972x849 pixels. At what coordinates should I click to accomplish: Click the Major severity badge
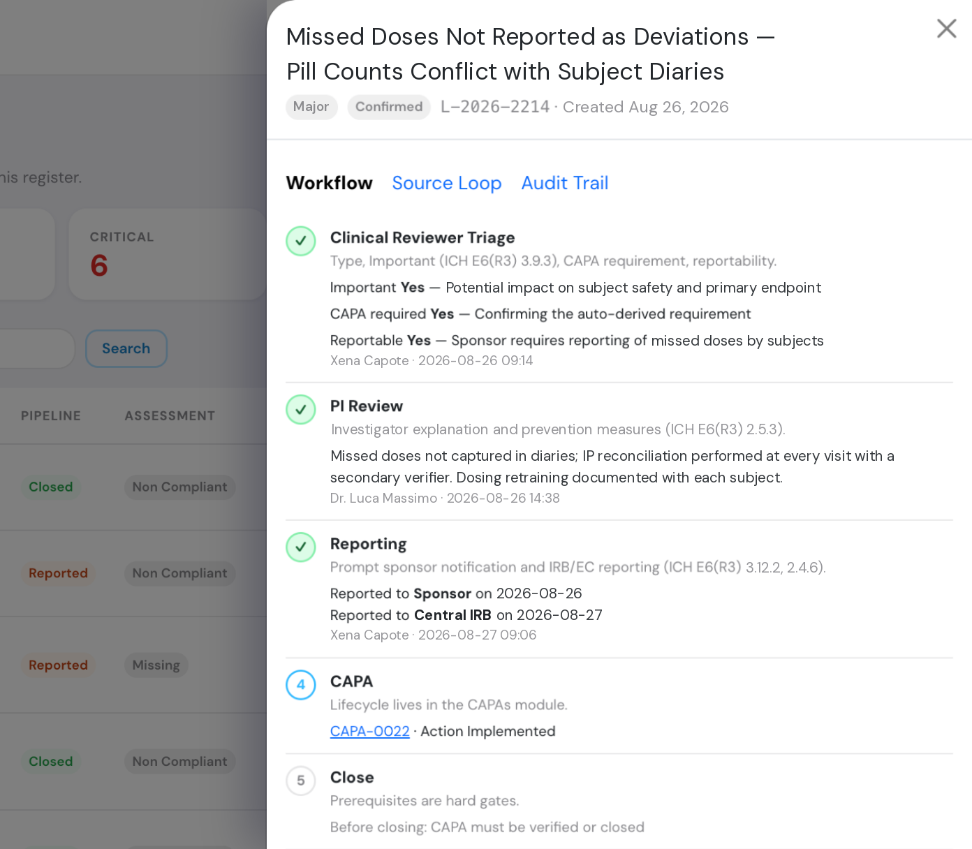pos(311,107)
